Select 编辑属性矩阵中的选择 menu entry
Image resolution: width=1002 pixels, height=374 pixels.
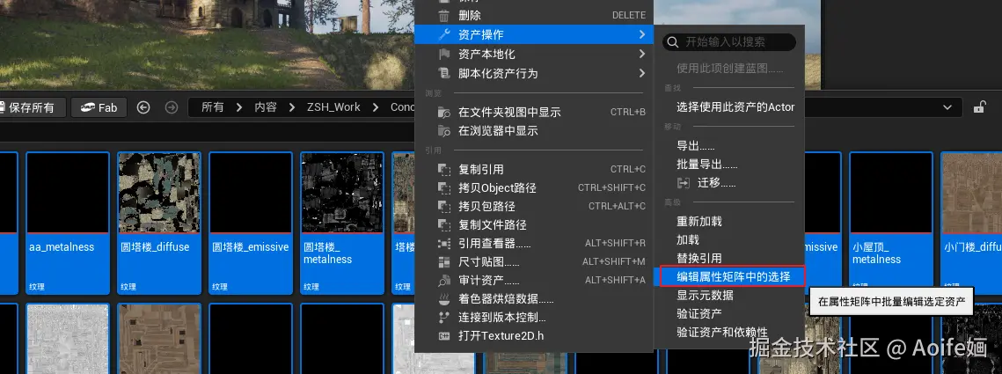[734, 277]
